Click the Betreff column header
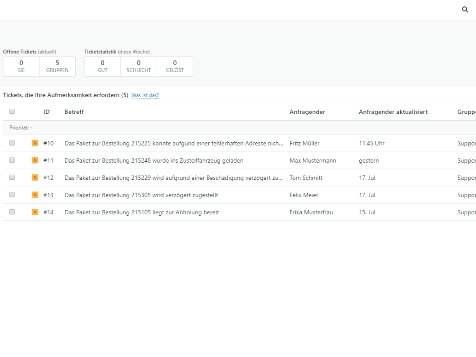Screen dimensions: 476x357 74,112
